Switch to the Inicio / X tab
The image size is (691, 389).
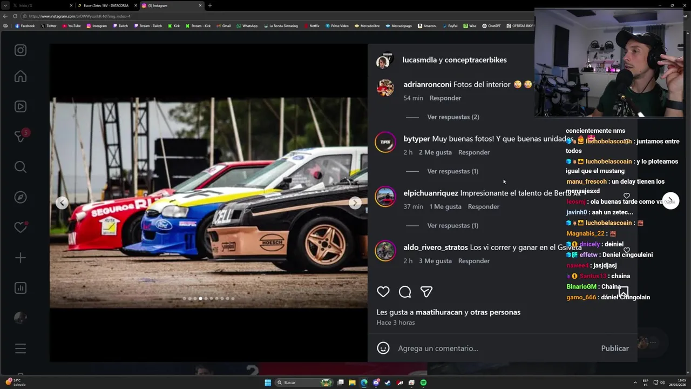point(42,5)
